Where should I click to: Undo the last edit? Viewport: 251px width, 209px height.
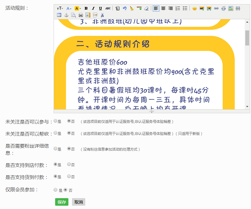(125, 8)
